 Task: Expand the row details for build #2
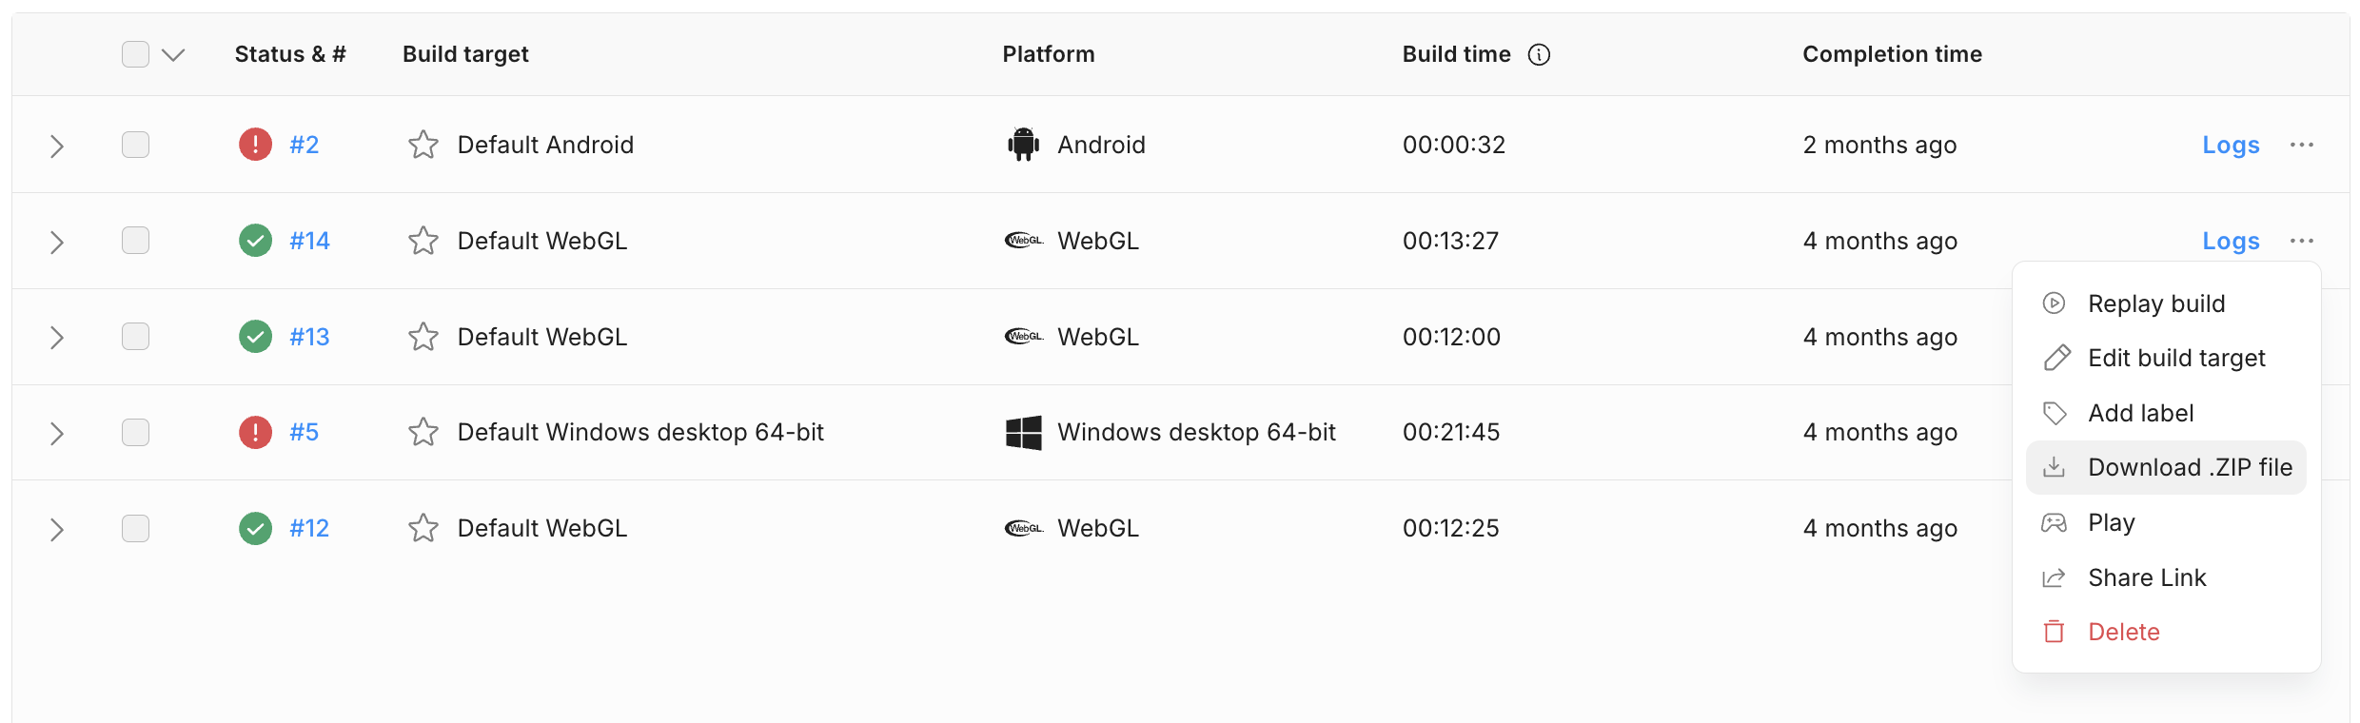point(57,145)
